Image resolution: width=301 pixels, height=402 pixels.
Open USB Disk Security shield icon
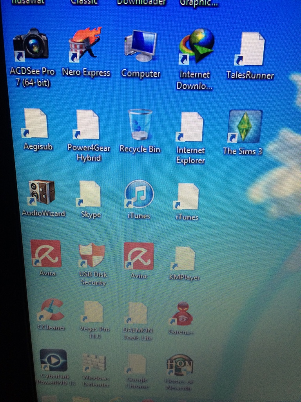pos(92,255)
